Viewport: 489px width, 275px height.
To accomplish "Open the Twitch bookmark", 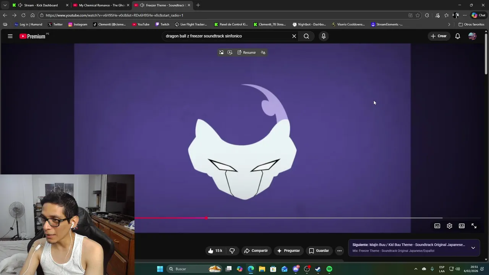I will click(x=162, y=24).
